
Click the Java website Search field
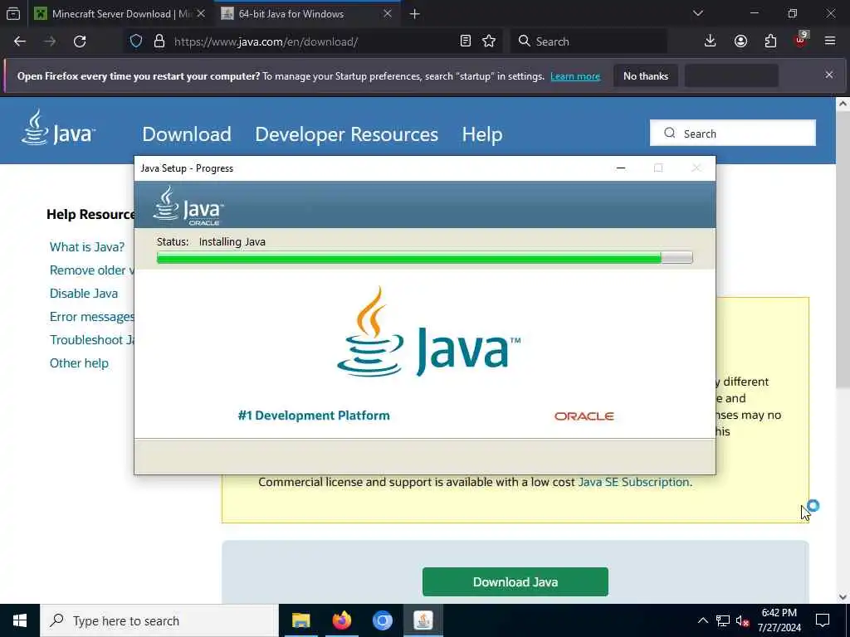pyautogui.click(x=732, y=134)
